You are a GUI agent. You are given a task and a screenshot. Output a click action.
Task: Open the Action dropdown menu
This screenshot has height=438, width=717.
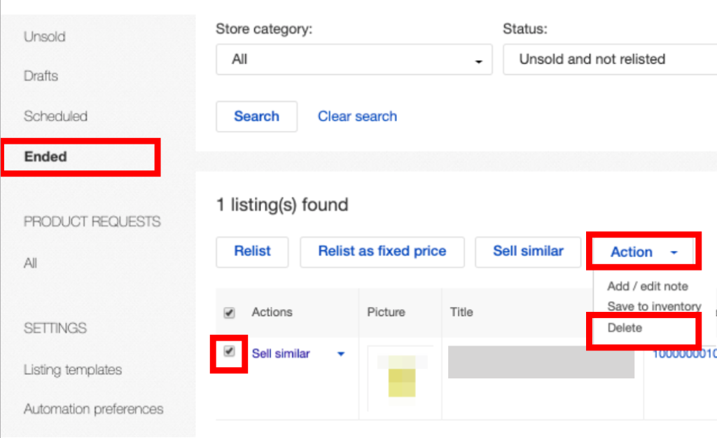pyautogui.click(x=643, y=252)
